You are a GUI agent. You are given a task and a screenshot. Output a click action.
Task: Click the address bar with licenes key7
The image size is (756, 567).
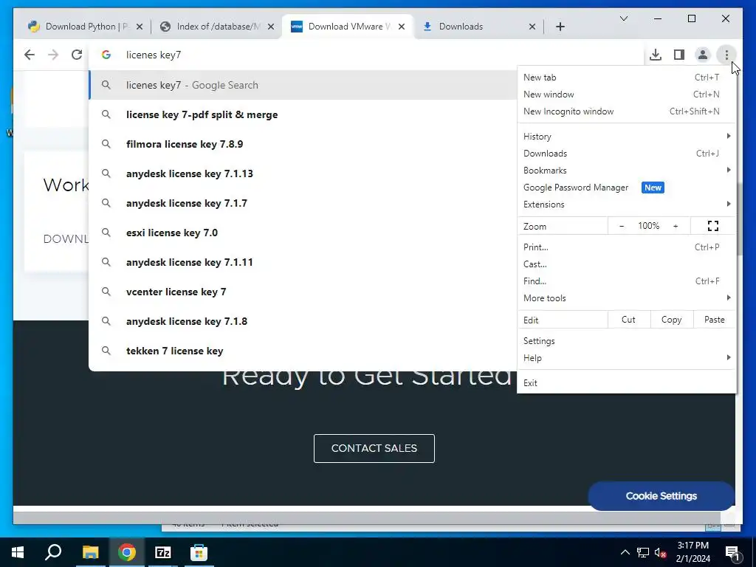point(366,55)
